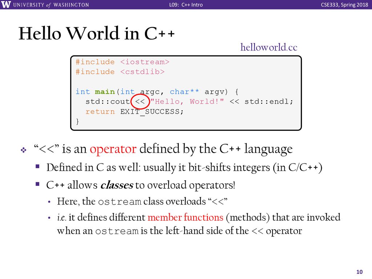Image resolution: width=372 pixels, height=279 pixels.
Task: Click 'std::endl;' in the code
Action: coord(269,102)
